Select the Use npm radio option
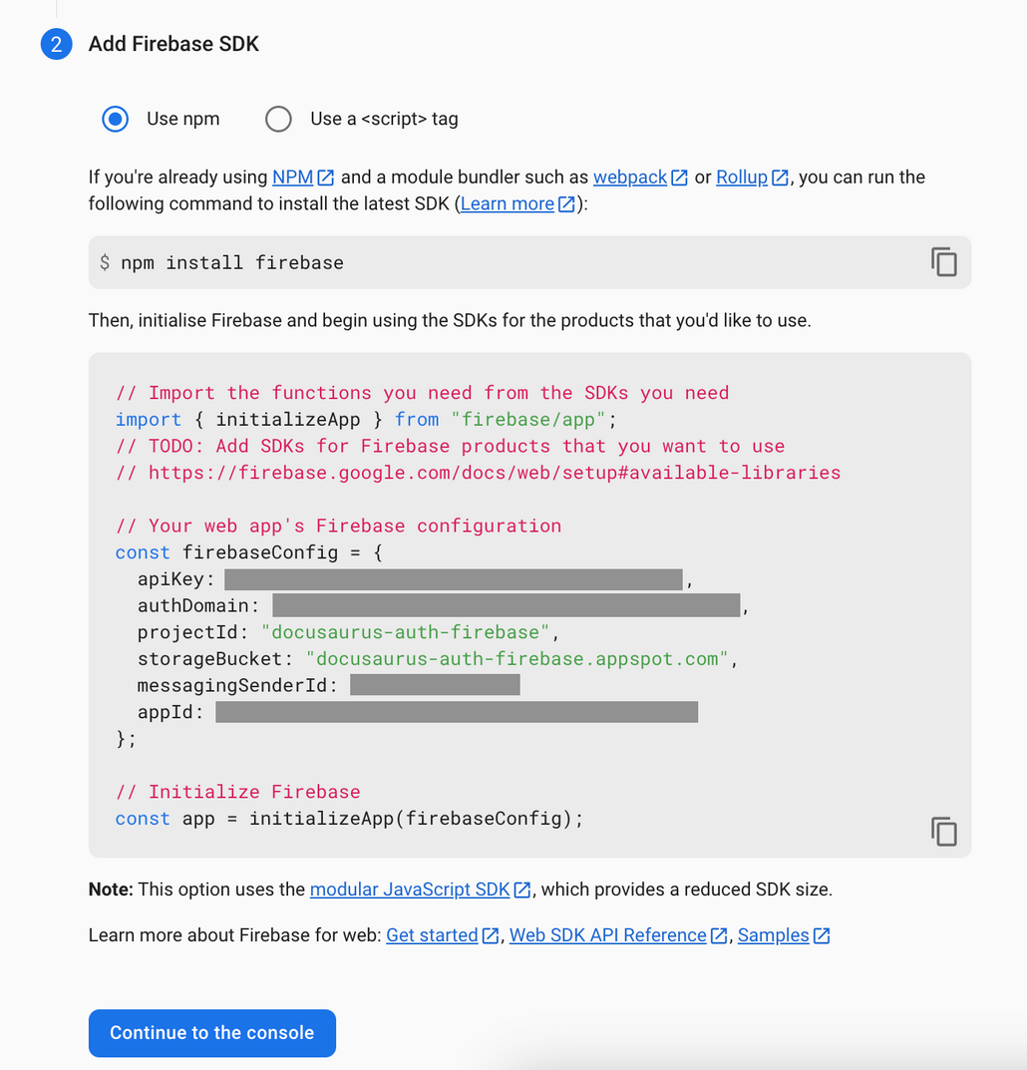Viewport: 1027px width, 1070px height. coord(116,119)
